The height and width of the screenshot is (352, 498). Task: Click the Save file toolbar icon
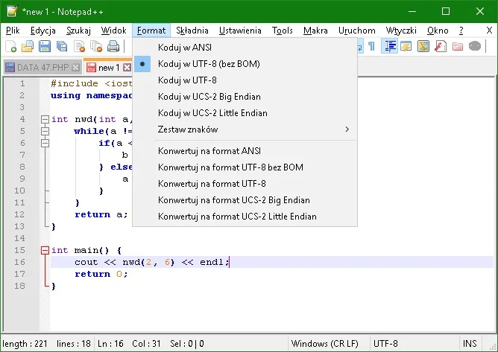(44, 47)
